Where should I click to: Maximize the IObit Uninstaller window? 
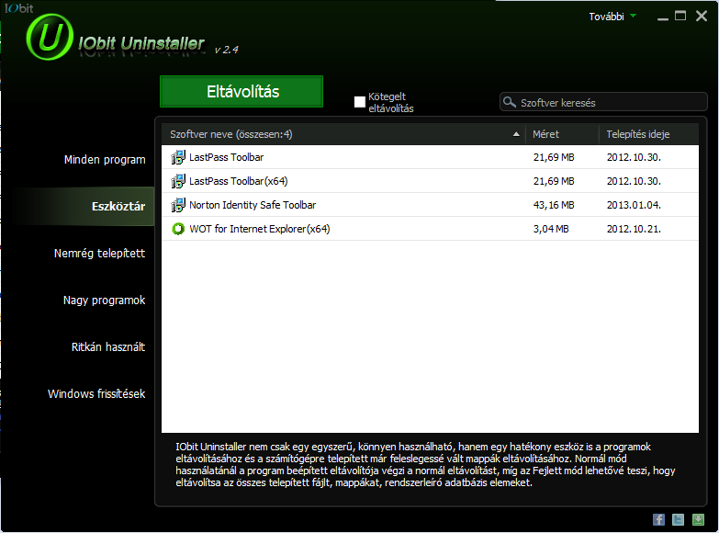680,16
